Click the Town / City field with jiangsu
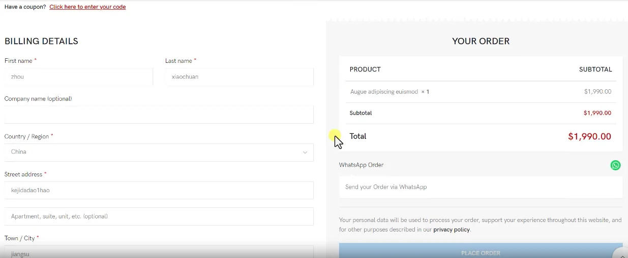The width and height of the screenshot is (628, 258). [159, 252]
